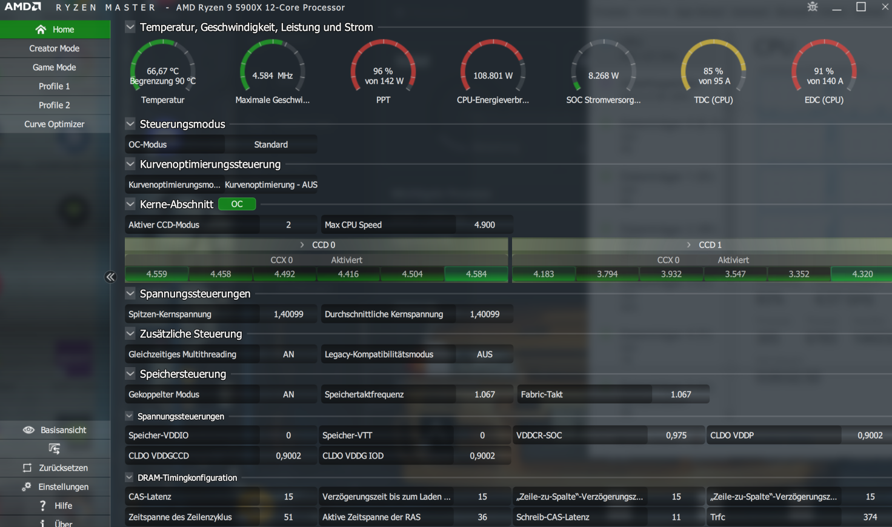Click the Fabric-Takt value 1.067
Screen dimensions: 892x527
(x=681, y=394)
